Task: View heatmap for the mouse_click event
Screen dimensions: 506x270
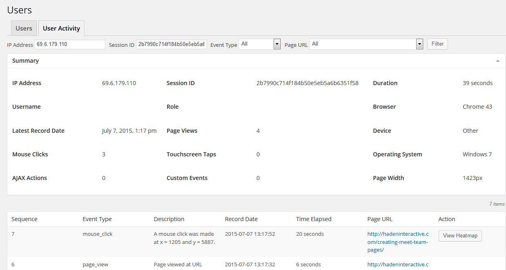Action: pyautogui.click(x=460, y=235)
